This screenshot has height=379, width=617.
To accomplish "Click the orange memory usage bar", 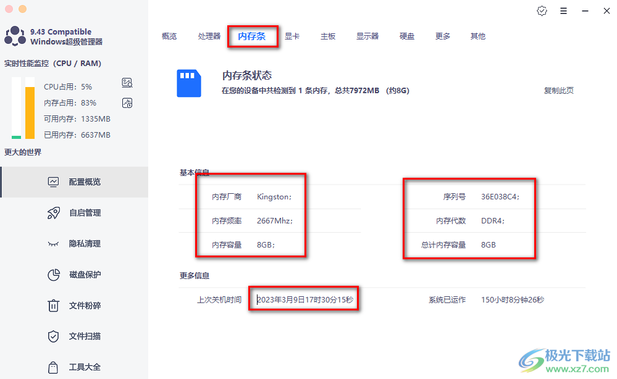I will click(x=30, y=112).
